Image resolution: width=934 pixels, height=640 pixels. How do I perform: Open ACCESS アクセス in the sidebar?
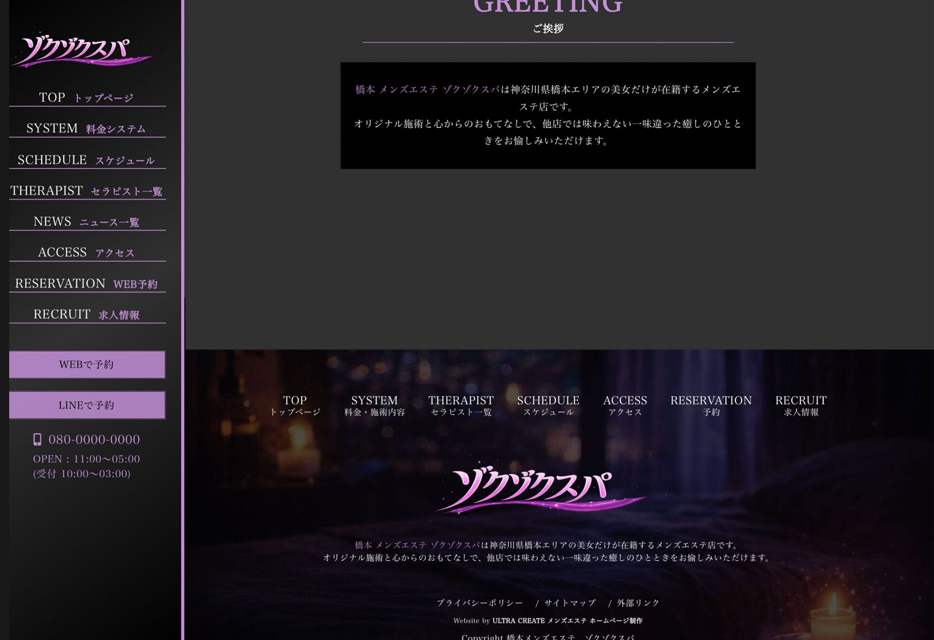[x=87, y=253]
